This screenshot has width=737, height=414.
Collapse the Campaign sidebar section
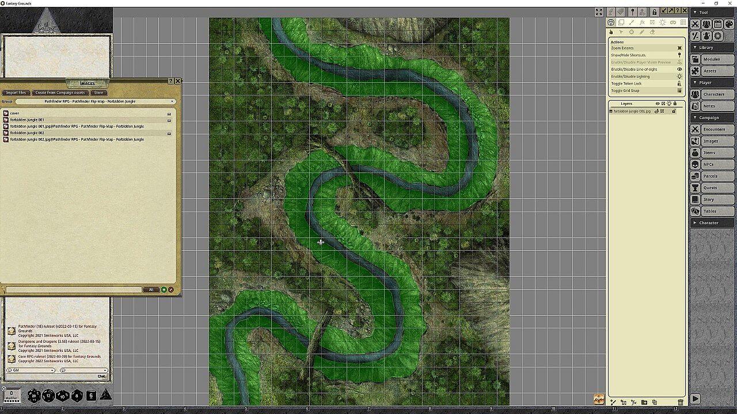713,118
